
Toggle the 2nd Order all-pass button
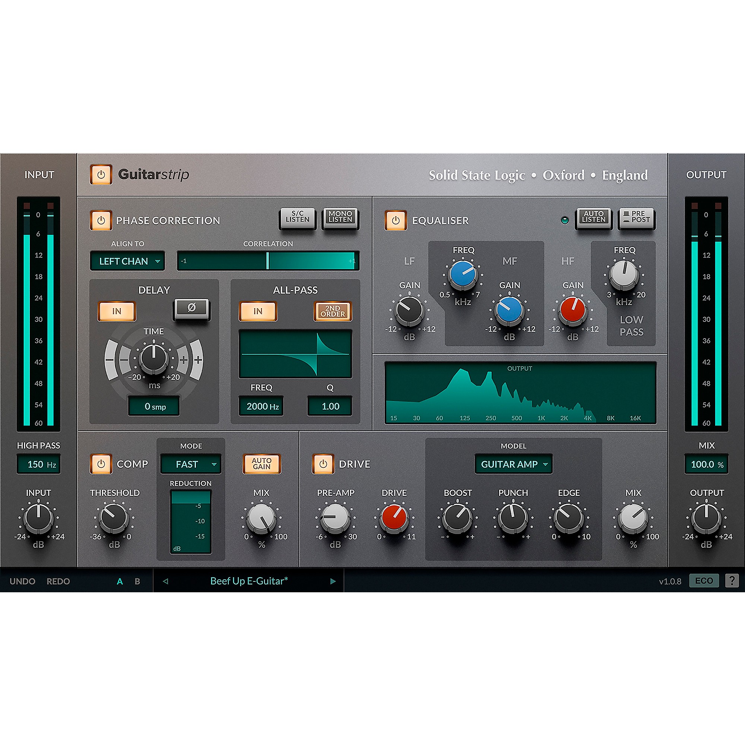333,311
